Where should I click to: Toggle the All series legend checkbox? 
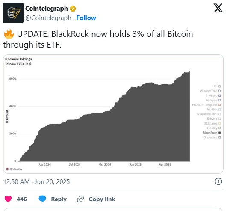click(219, 86)
